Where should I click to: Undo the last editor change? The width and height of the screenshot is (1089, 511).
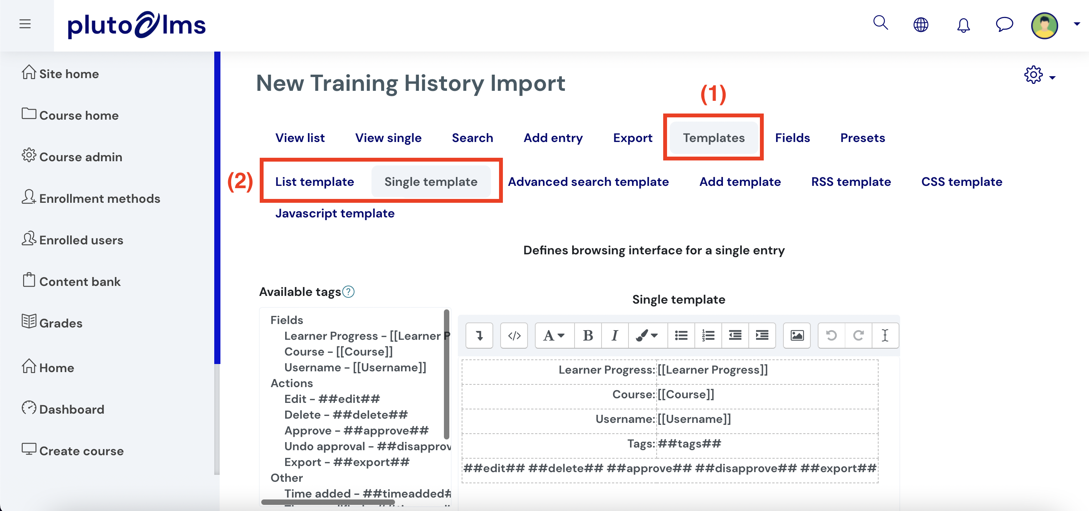click(832, 336)
